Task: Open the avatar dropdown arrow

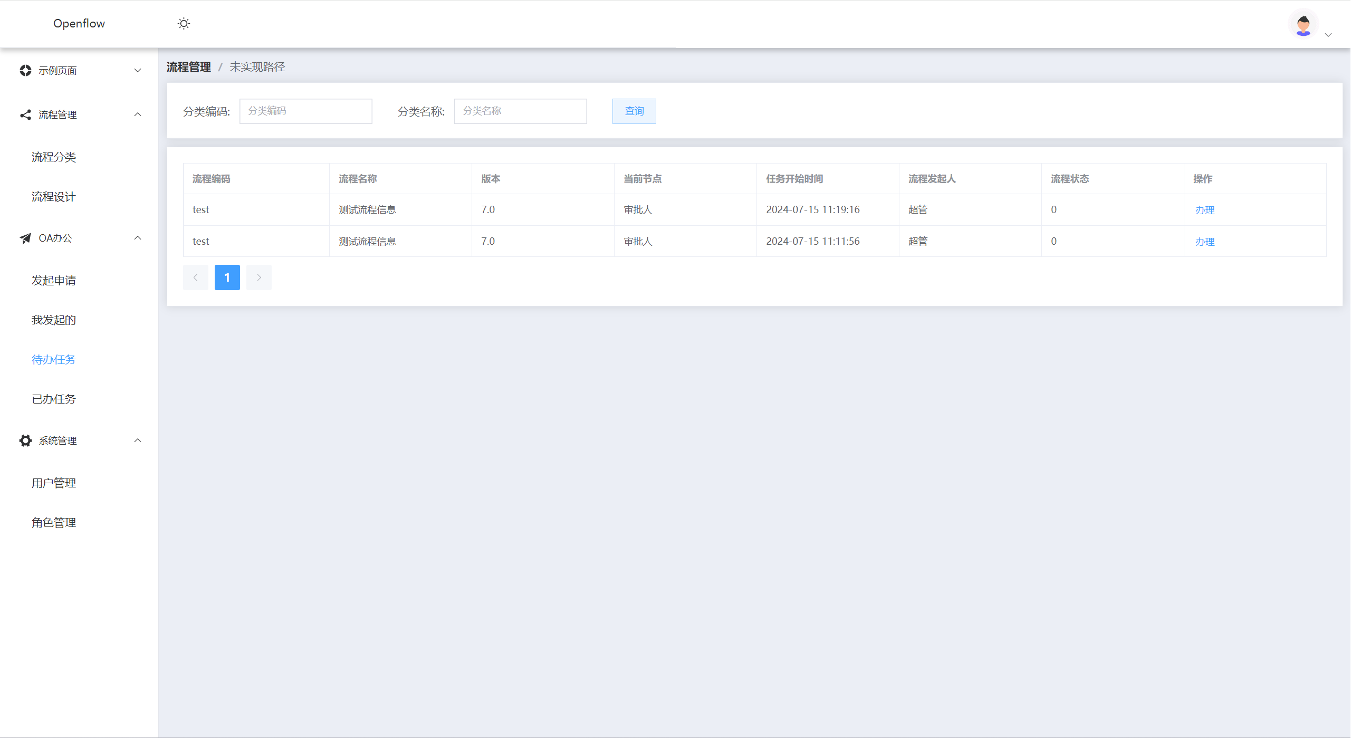Action: (x=1328, y=35)
